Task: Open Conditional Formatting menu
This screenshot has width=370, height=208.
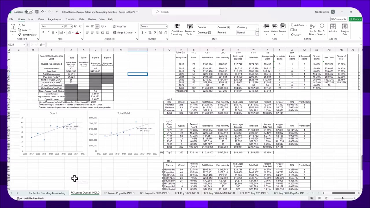Action: coord(177,30)
